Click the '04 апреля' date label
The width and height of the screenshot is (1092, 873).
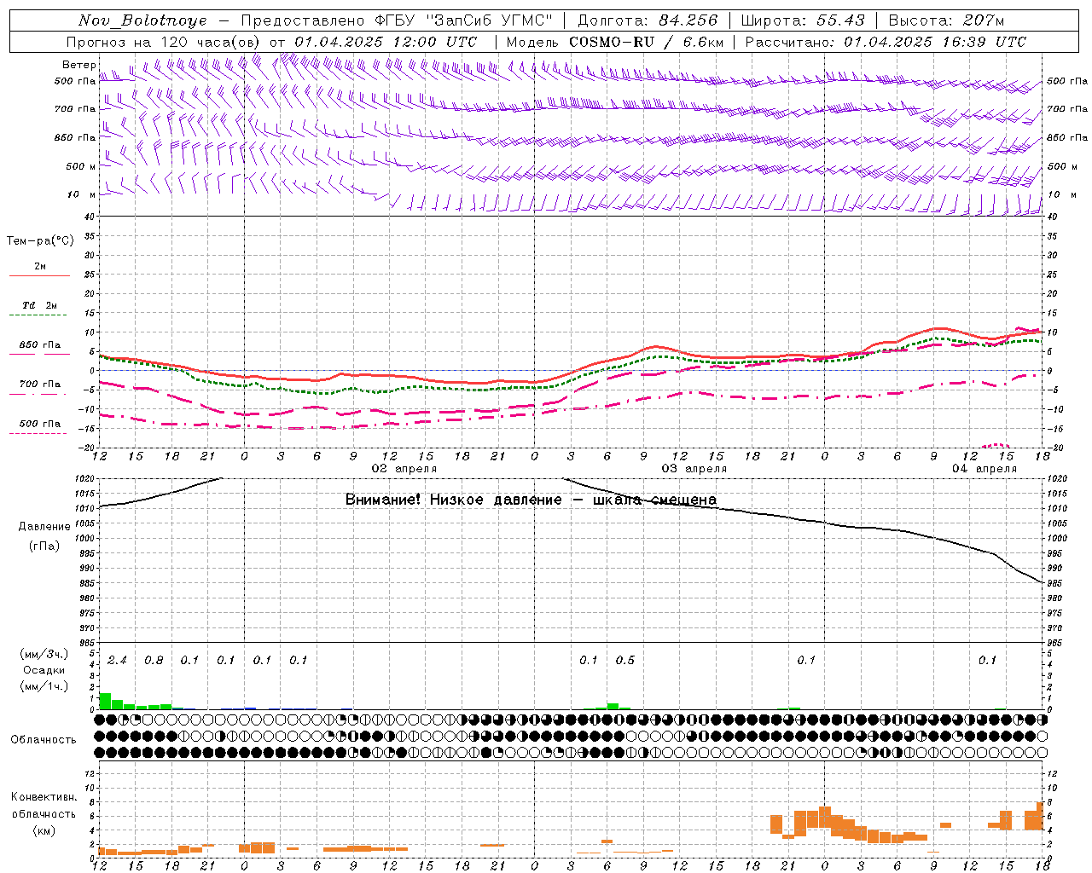tap(985, 469)
